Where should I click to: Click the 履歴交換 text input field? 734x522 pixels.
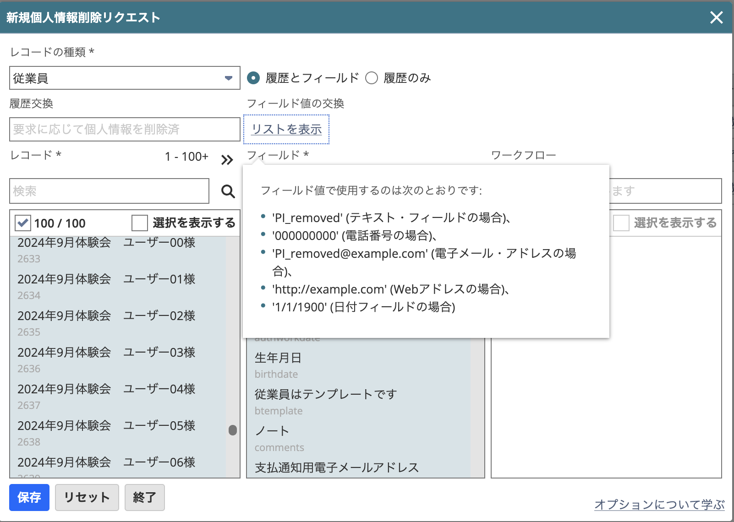point(124,129)
